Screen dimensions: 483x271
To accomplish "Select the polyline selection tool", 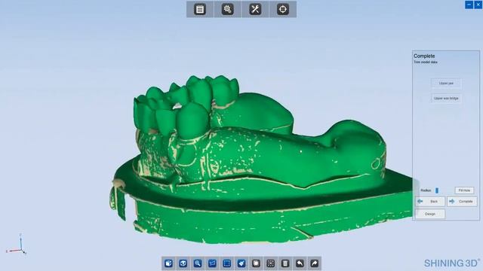I will click(212, 263).
